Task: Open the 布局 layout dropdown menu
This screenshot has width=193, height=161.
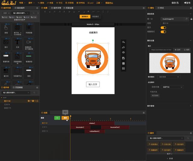Action: coord(22,3)
